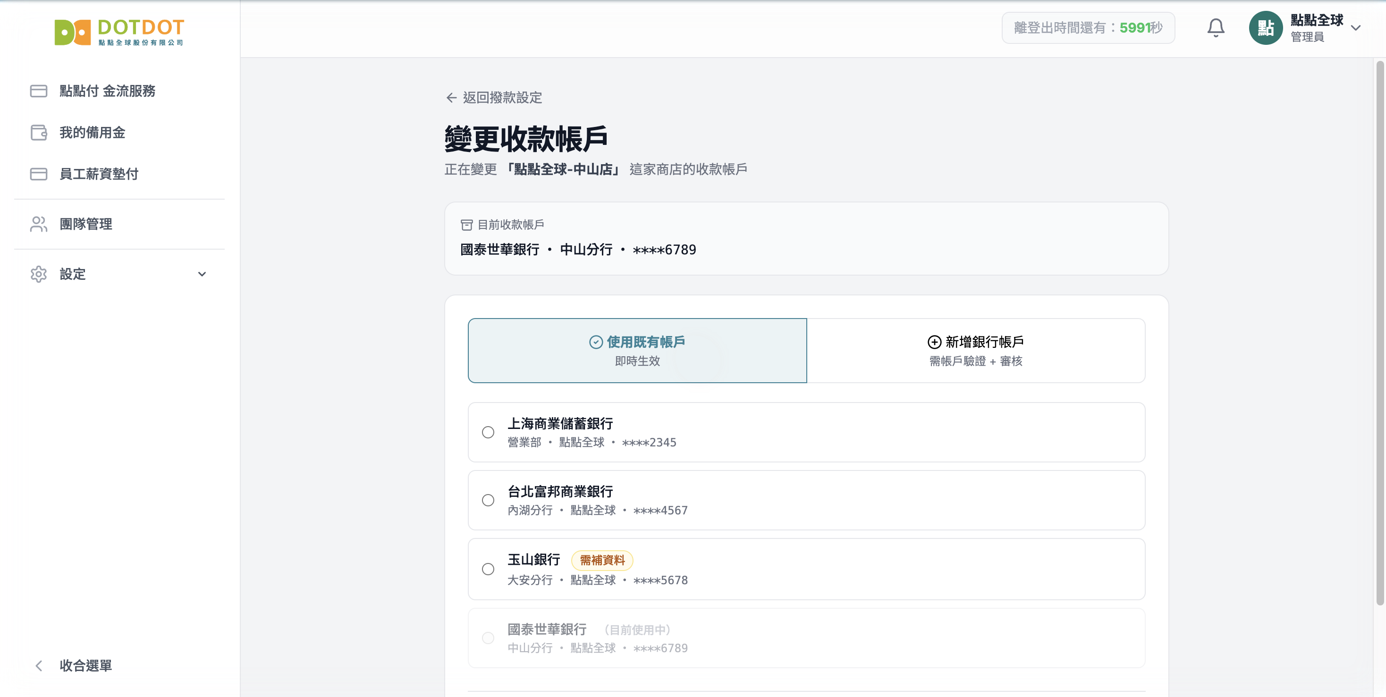This screenshot has height=697, width=1386.
Task: Expand the 設定 submenu chevron
Action: point(202,274)
